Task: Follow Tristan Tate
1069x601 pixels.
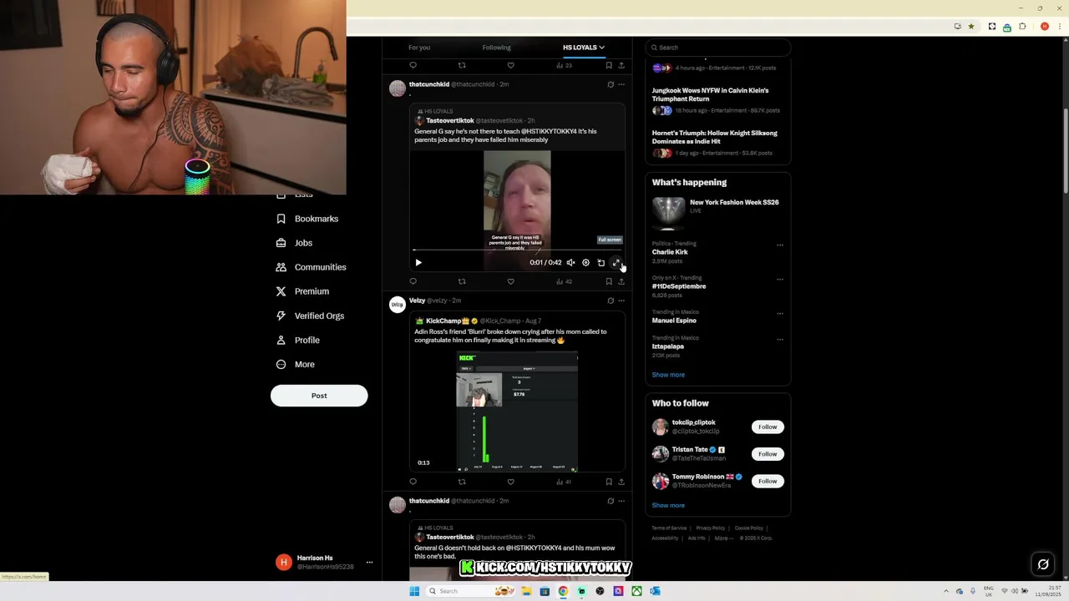Action: (768, 454)
